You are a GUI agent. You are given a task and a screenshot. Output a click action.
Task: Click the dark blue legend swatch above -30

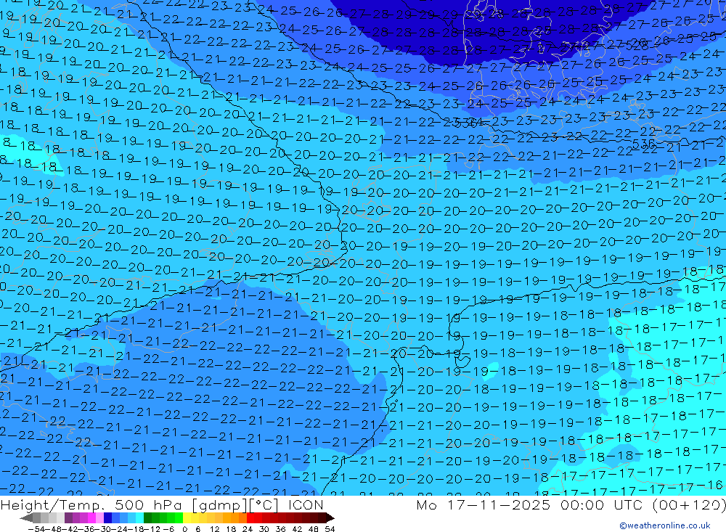[x=107, y=517]
